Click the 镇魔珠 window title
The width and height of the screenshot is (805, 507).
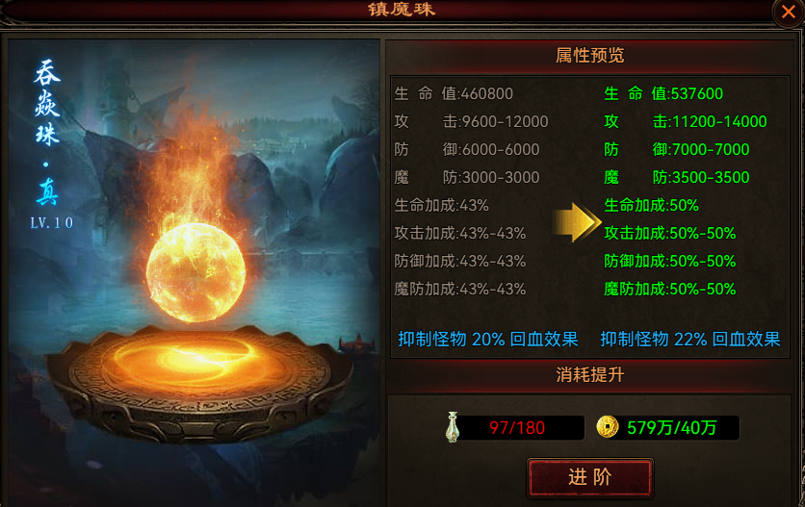pyautogui.click(x=402, y=9)
